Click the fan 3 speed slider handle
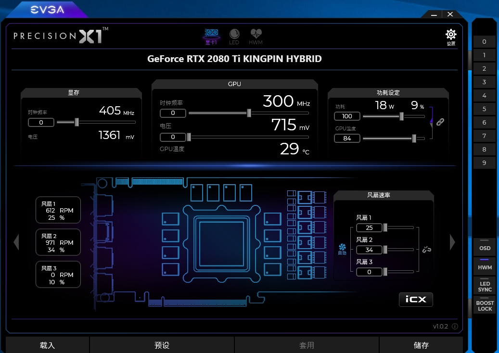The width and height of the screenshot is (499, 353). click(385, 272)
